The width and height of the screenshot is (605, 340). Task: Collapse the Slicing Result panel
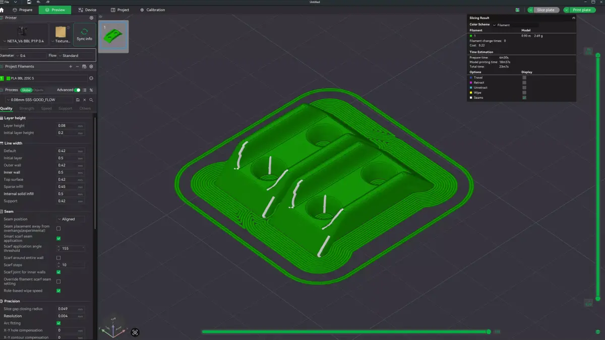pyautogui.click(x=573, y=18)
